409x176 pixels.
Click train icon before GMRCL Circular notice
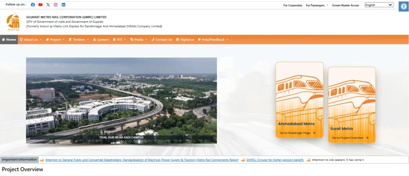[x=243, y=160]
